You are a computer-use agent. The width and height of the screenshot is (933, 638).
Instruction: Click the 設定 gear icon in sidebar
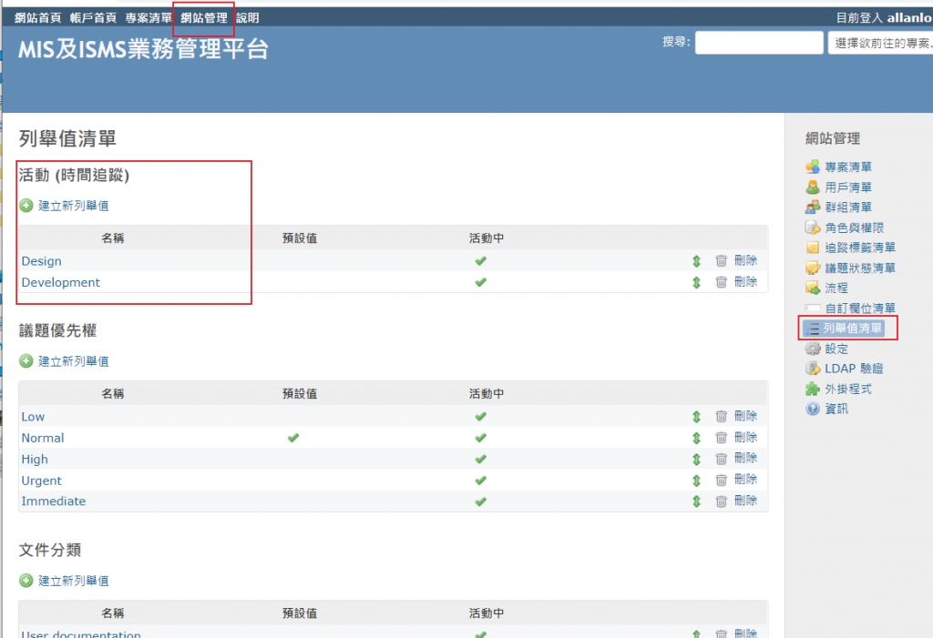813,349
